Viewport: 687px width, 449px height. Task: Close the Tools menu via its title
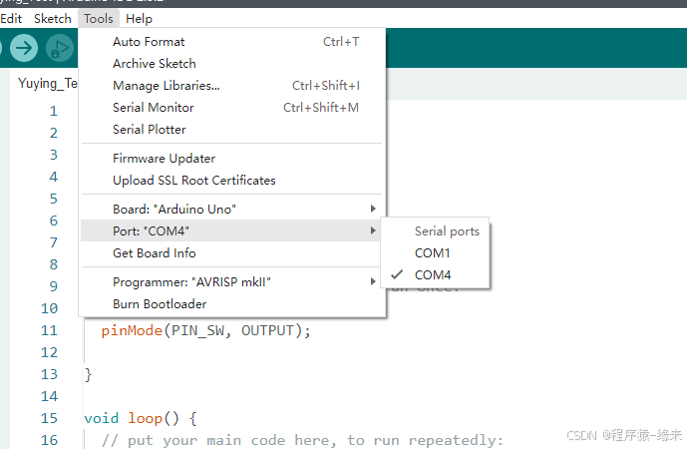coord(99,19)
